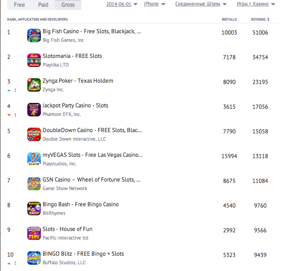Open the Playtika LTD developer link
This screenshot has height=271, width=282.
[56, 65]
